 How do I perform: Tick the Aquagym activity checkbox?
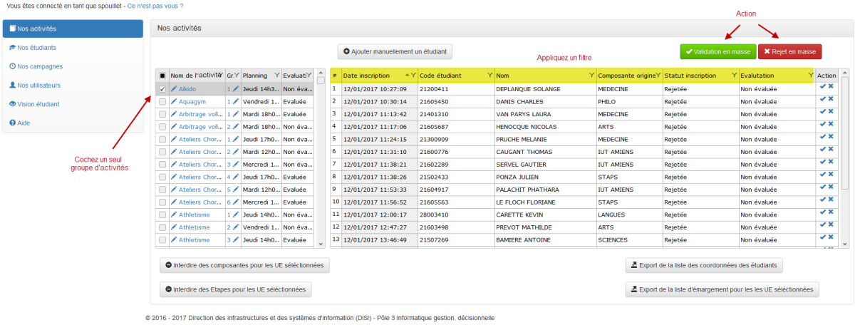coord(162,102)
